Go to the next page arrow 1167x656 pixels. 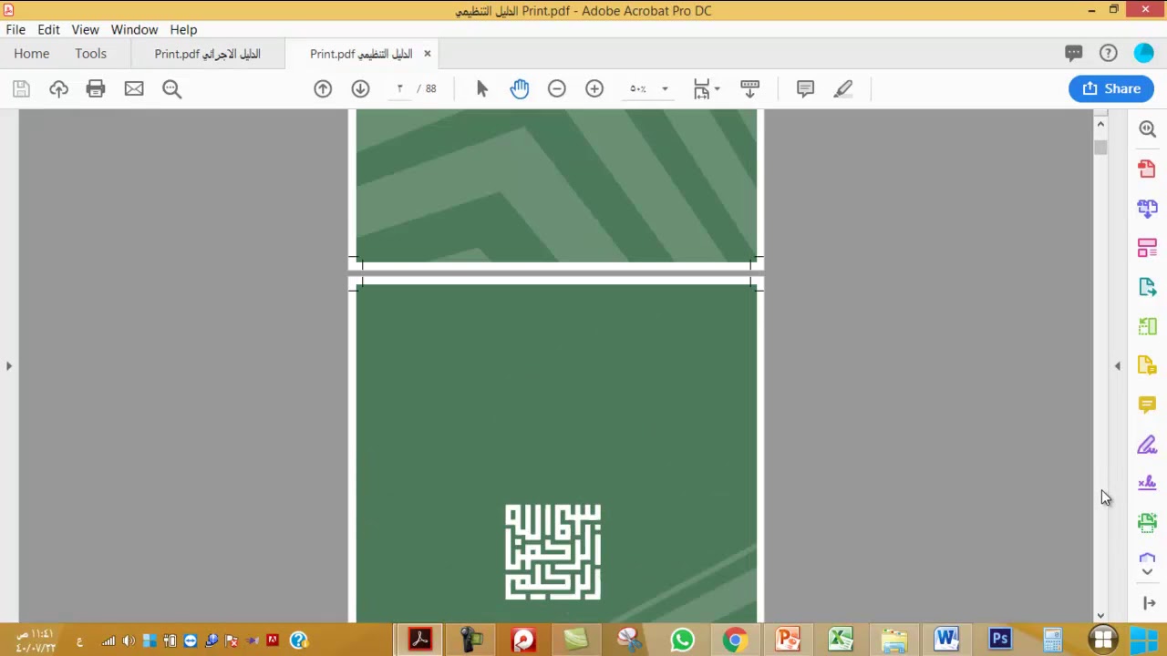click(360, 88)
